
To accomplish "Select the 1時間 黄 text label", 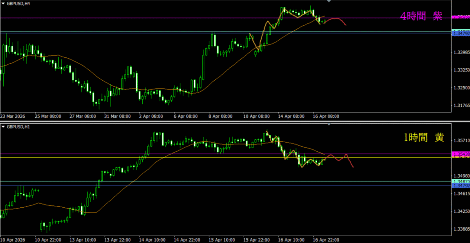I will click(x=420, y=137).
